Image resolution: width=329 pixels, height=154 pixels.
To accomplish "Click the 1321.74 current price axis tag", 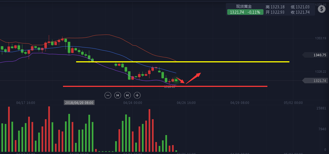I will click(x=315, y=81).
